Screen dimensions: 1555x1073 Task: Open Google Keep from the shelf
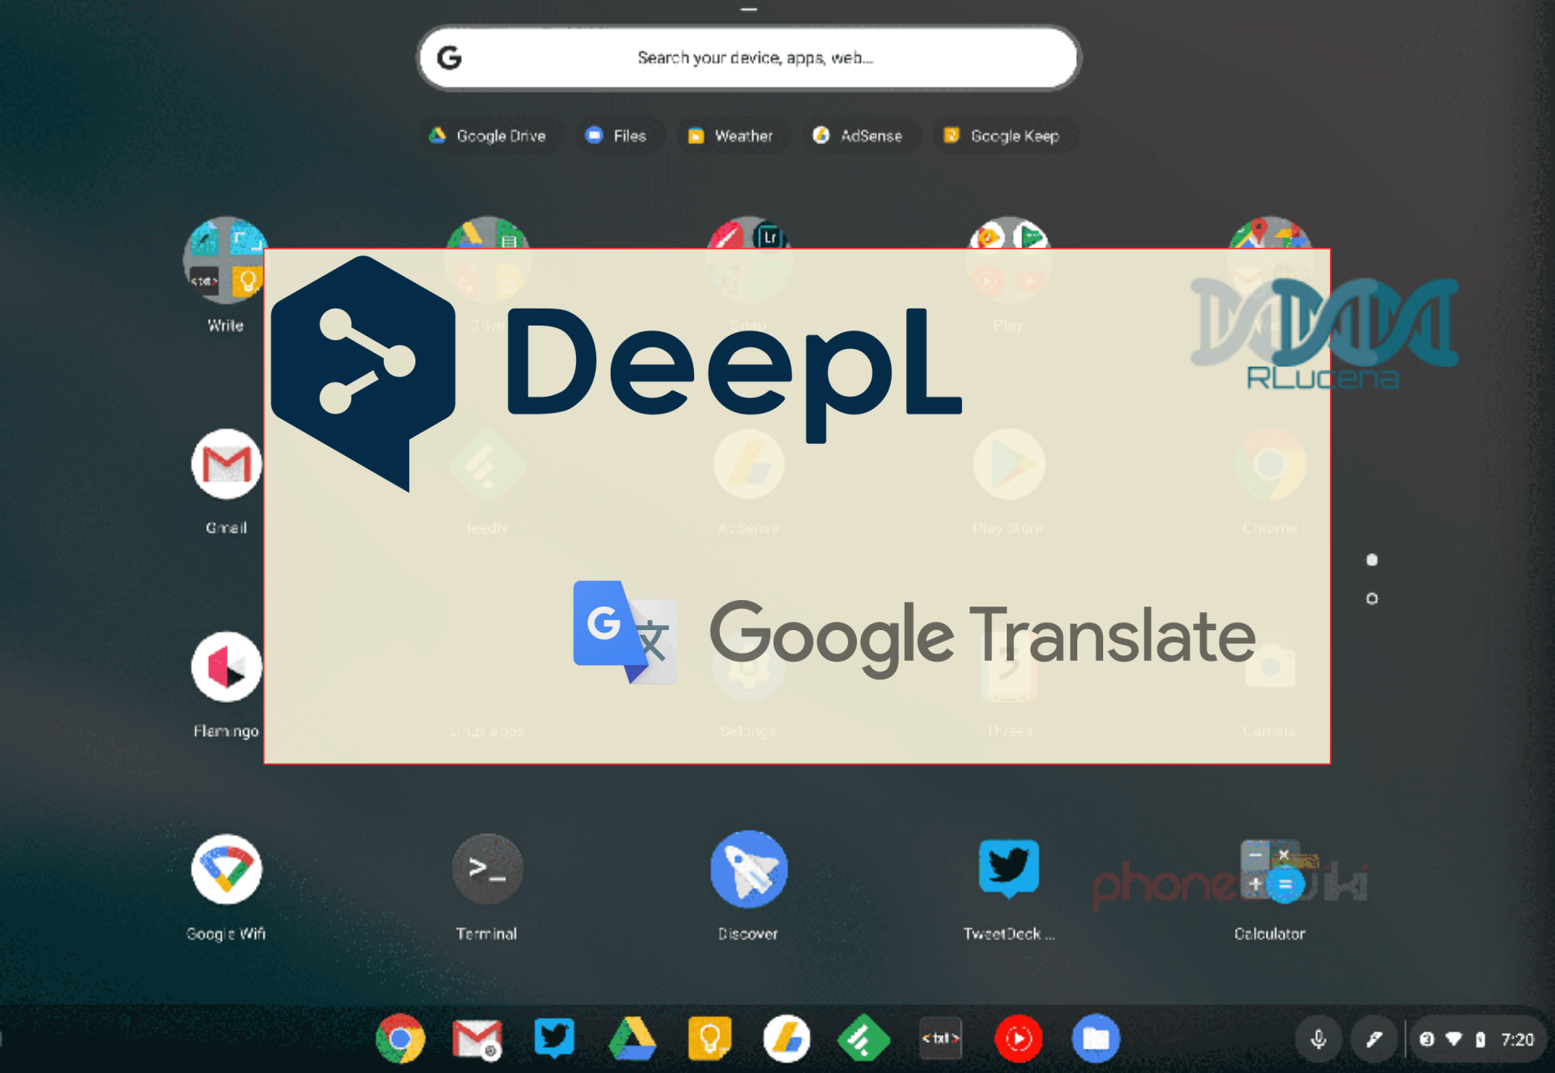point(709,1038)
